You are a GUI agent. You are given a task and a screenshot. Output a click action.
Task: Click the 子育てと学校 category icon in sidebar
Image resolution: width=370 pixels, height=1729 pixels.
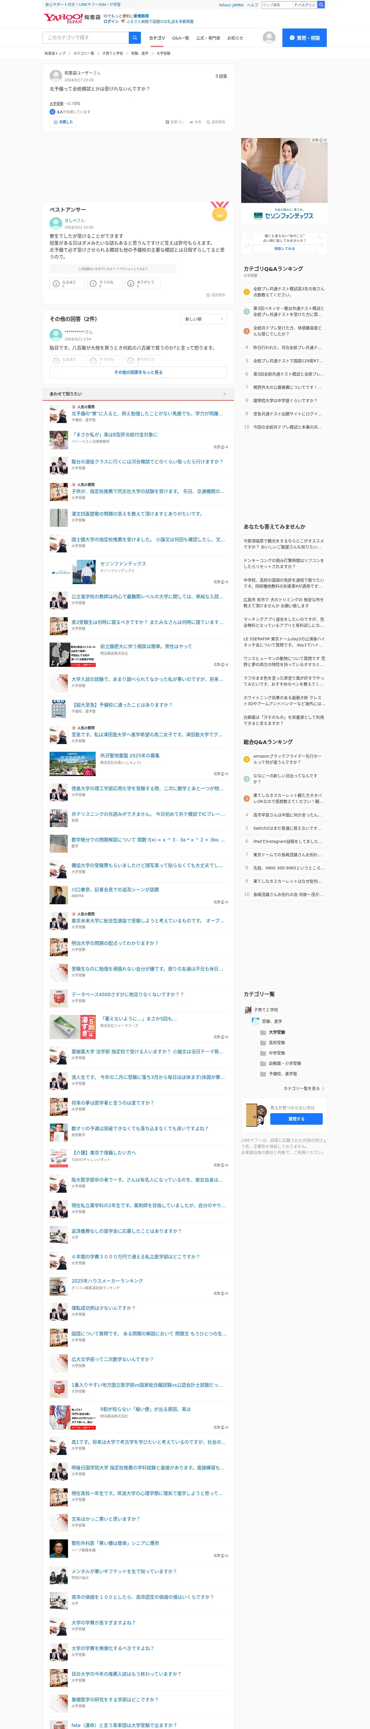(248, 1010)
